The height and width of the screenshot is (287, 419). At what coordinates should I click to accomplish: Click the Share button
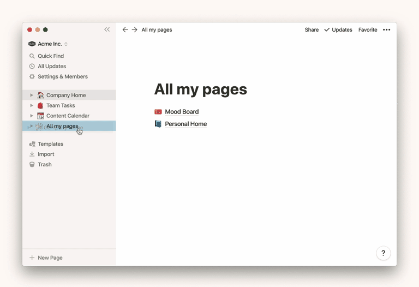pos(312,30)
